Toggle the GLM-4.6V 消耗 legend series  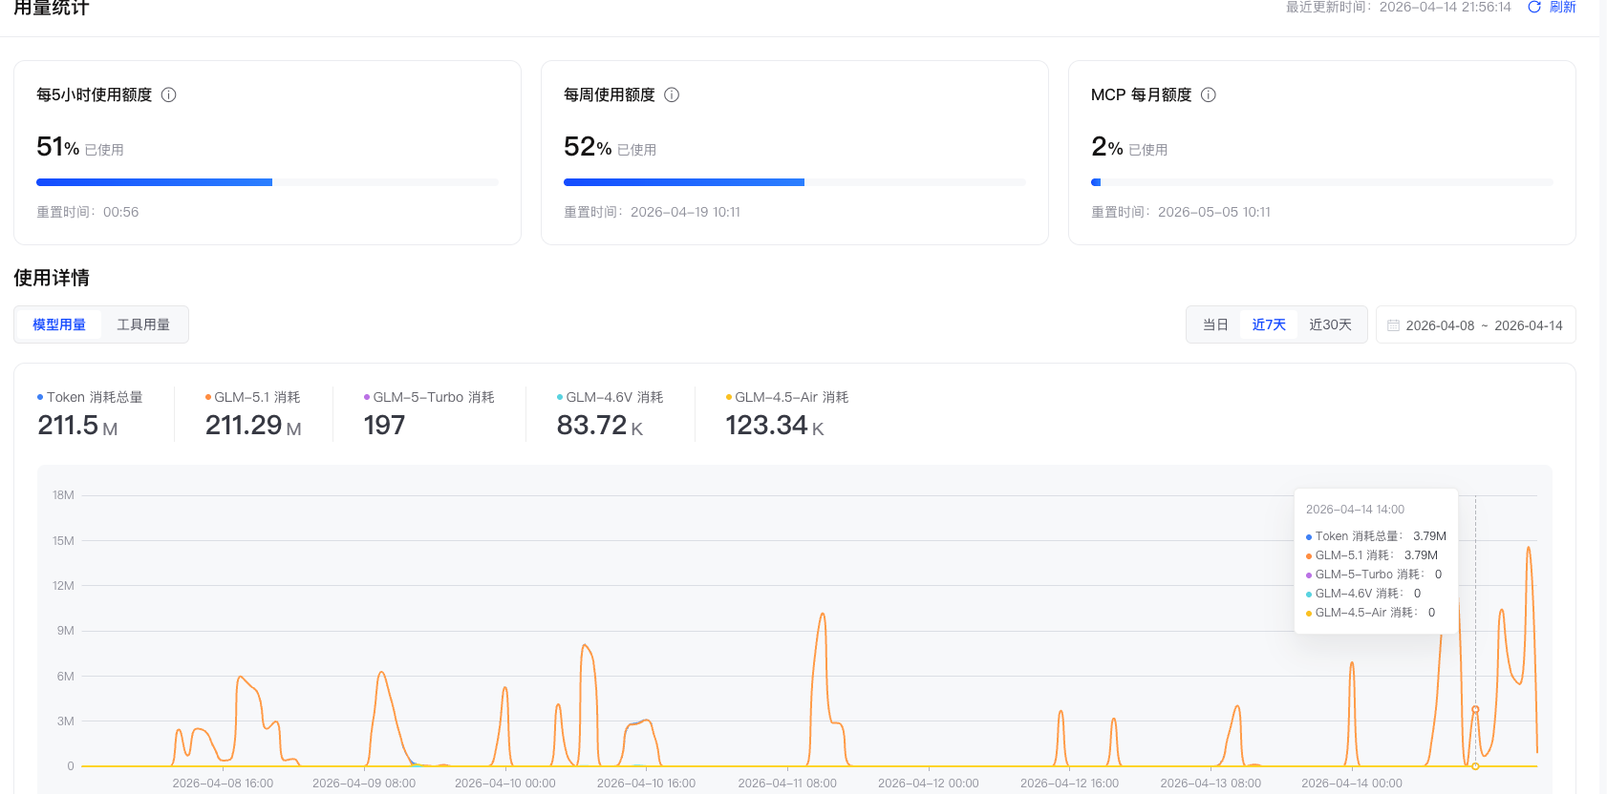611,397
